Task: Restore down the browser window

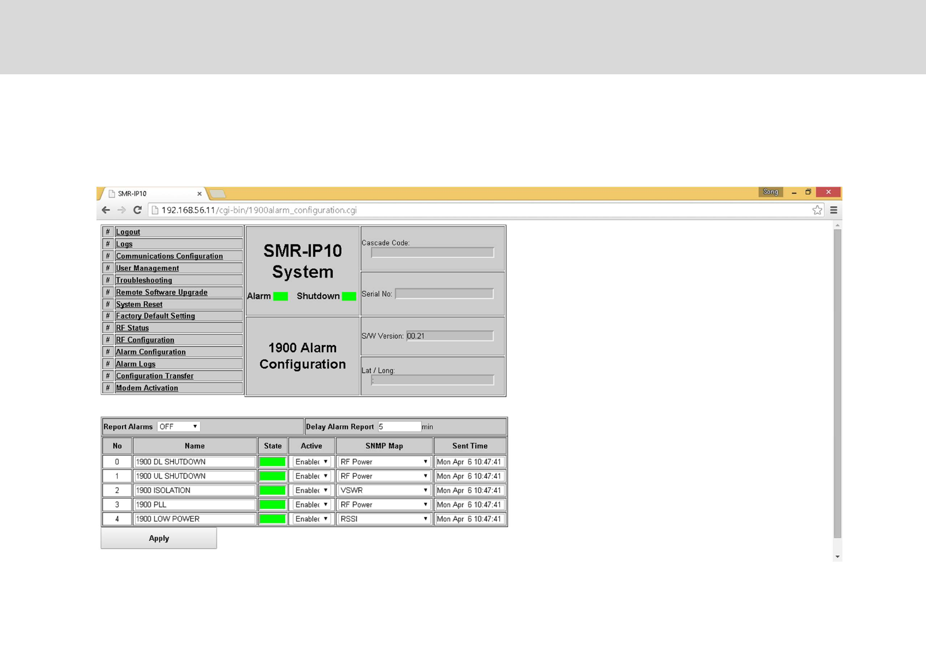Action: pos(808,192)
